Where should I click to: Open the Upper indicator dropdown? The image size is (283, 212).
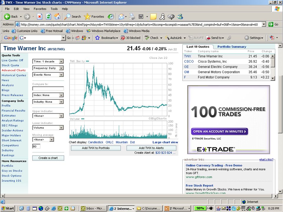(48, 116)
